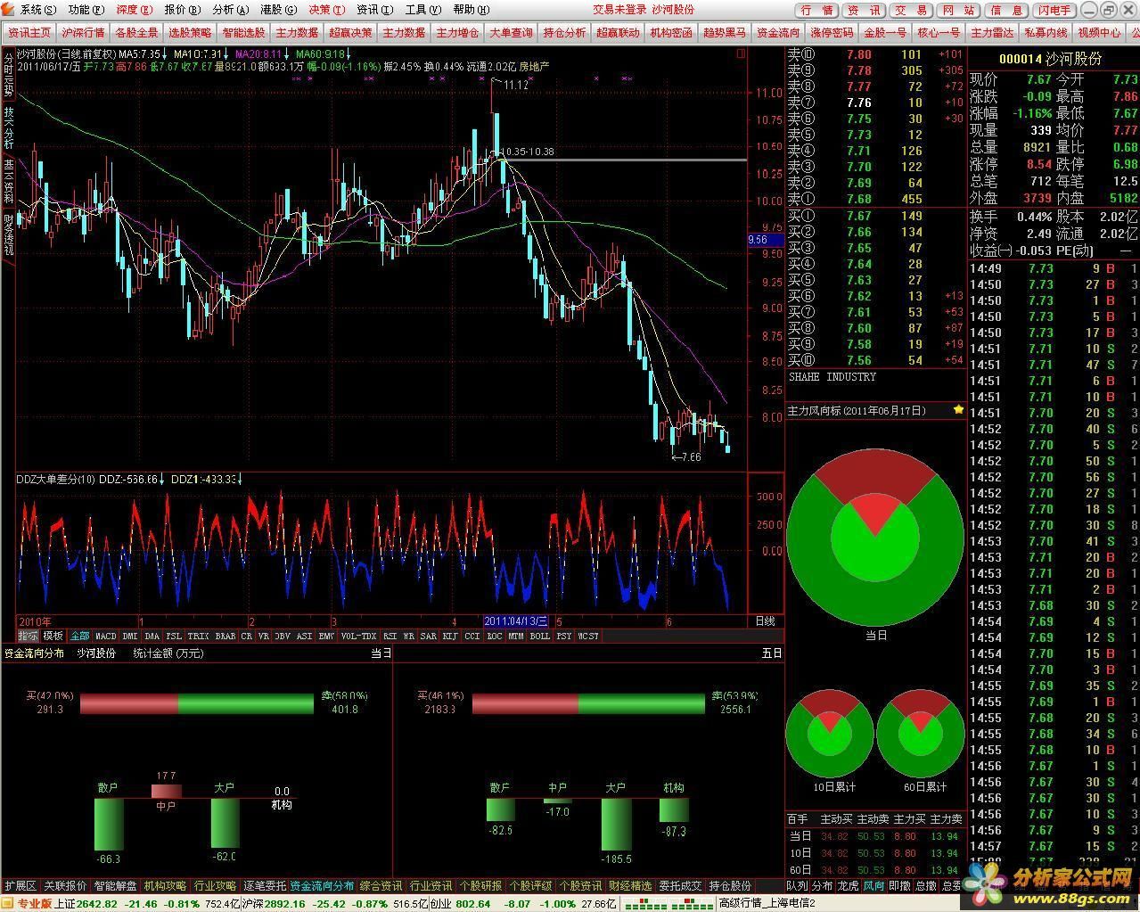Click the chart corner square icon
This screenshot has height=912, width=1140.
[x=741, y=53]
